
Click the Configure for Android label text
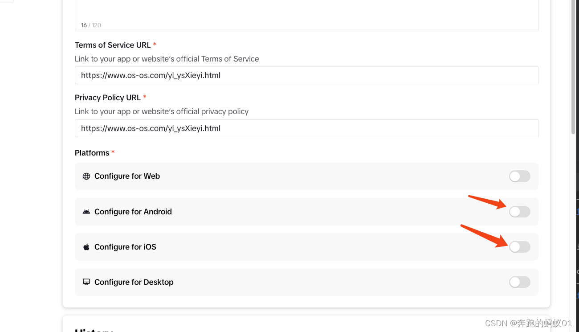coord(133,212)
